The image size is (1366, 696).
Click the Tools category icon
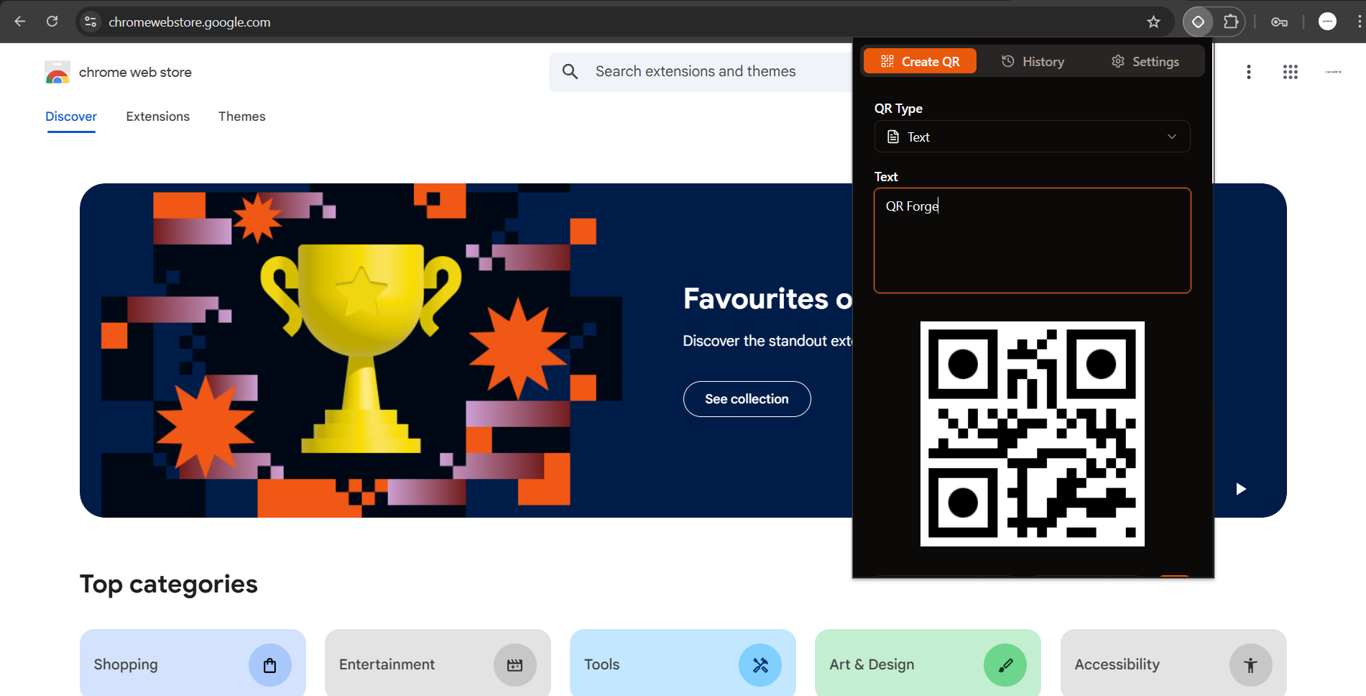pyautogui.click(x=760, y=665)
